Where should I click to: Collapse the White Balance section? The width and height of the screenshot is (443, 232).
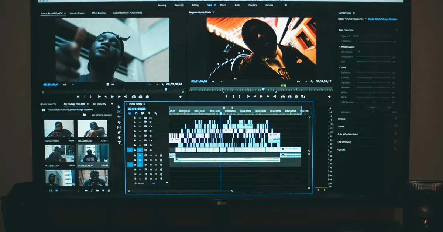(x=340, y=47)
